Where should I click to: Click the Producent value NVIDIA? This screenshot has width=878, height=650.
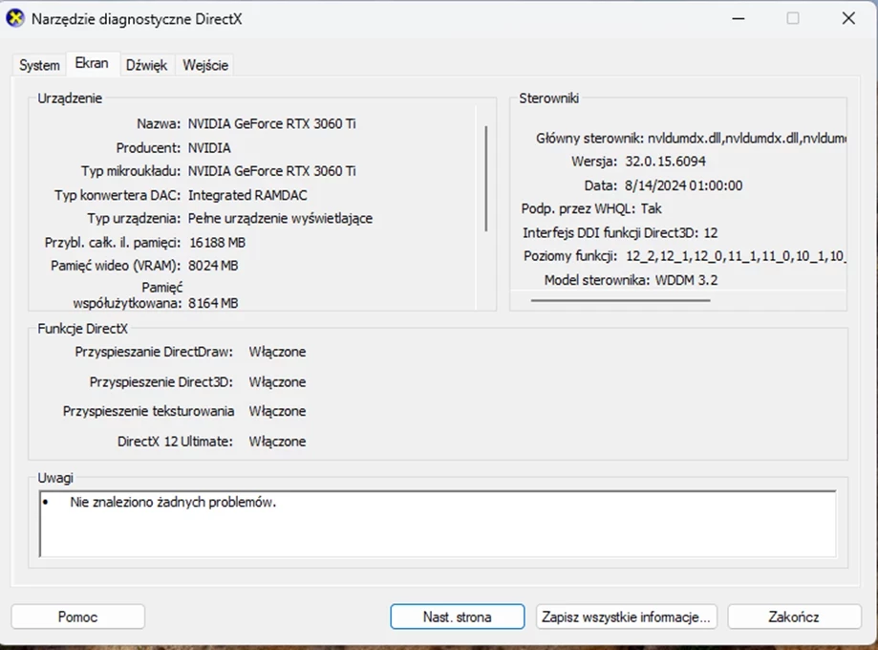click(209, 148)
